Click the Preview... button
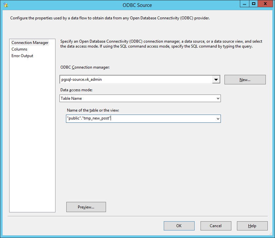 point(86,207)
